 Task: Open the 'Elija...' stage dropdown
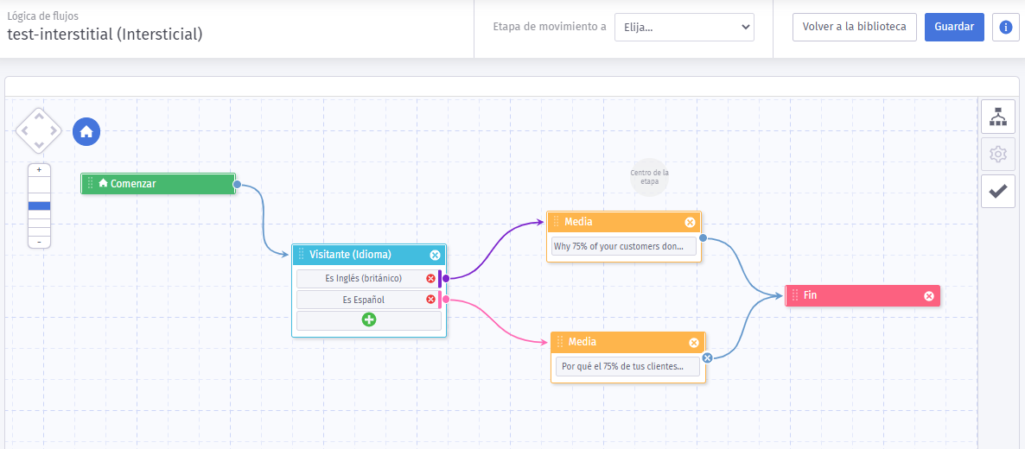tap(684, 27)
